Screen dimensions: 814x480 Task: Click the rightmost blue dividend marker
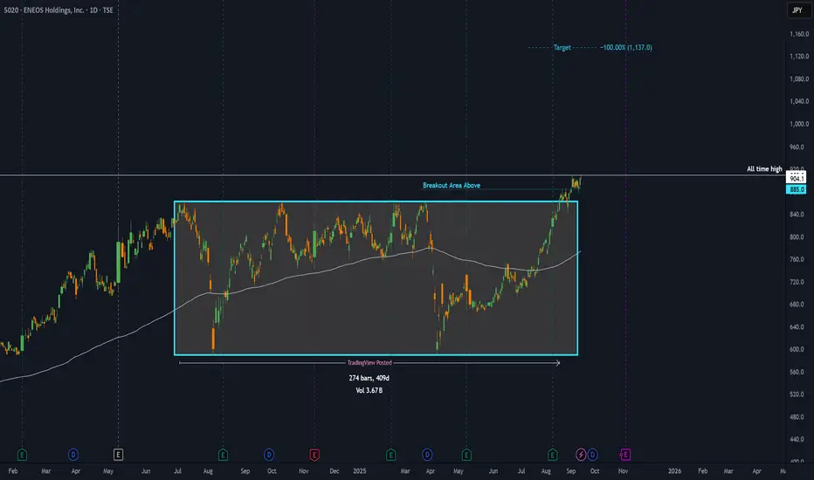click(x=593, y=454)
